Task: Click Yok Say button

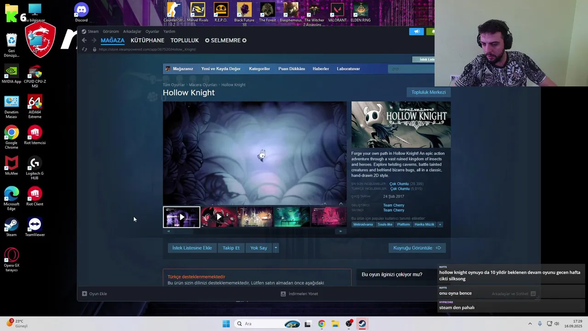Action: coord(259,248)
